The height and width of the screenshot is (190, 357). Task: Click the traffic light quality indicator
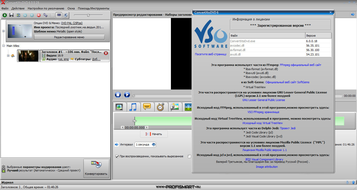(3, 169)
